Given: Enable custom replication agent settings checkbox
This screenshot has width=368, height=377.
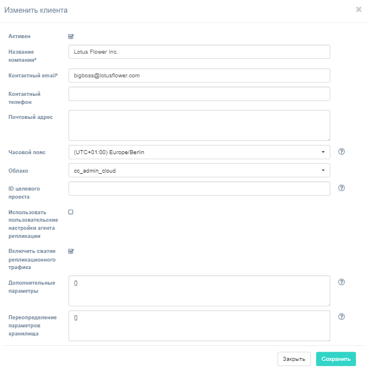Looking at the screenshot, I should pos(71,212).
